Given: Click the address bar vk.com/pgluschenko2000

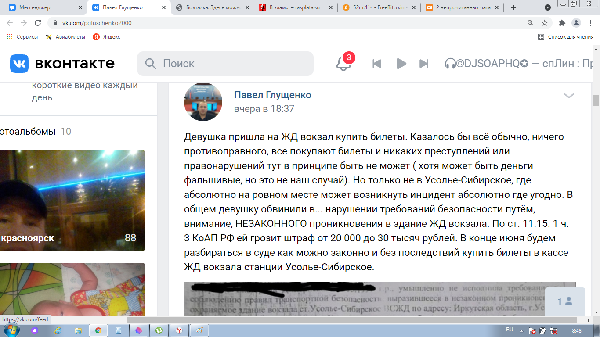Looking at the screenshot, I should pyautogui.click(x=96, y=23).
